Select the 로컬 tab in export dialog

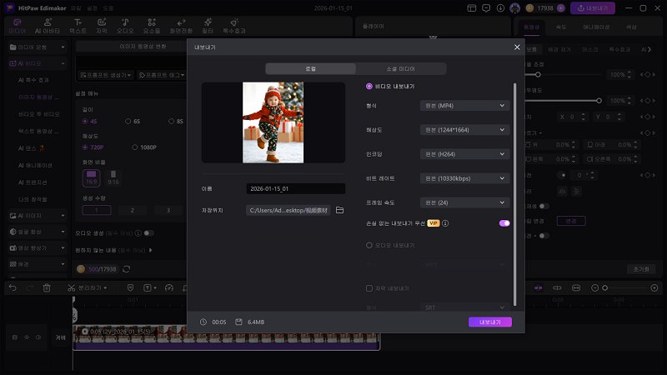[310, 69]
